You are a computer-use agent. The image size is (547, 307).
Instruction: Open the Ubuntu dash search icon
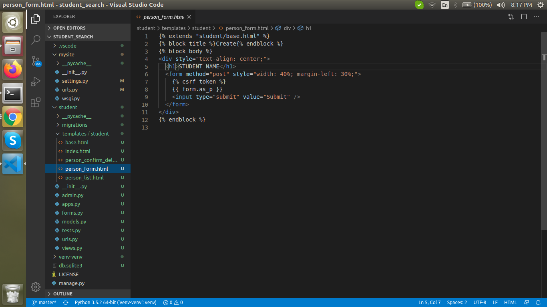(x=13, y=22)
